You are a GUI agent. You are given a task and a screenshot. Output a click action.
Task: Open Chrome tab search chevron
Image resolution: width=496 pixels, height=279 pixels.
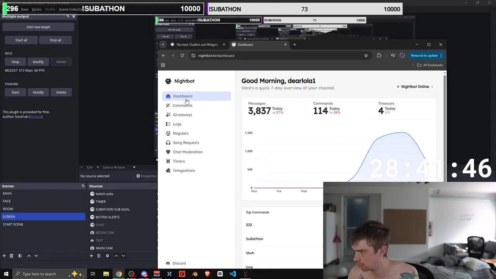[x=163, y=45]
